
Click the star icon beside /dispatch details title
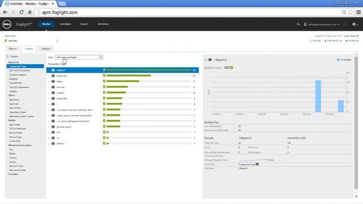point(206,59)
